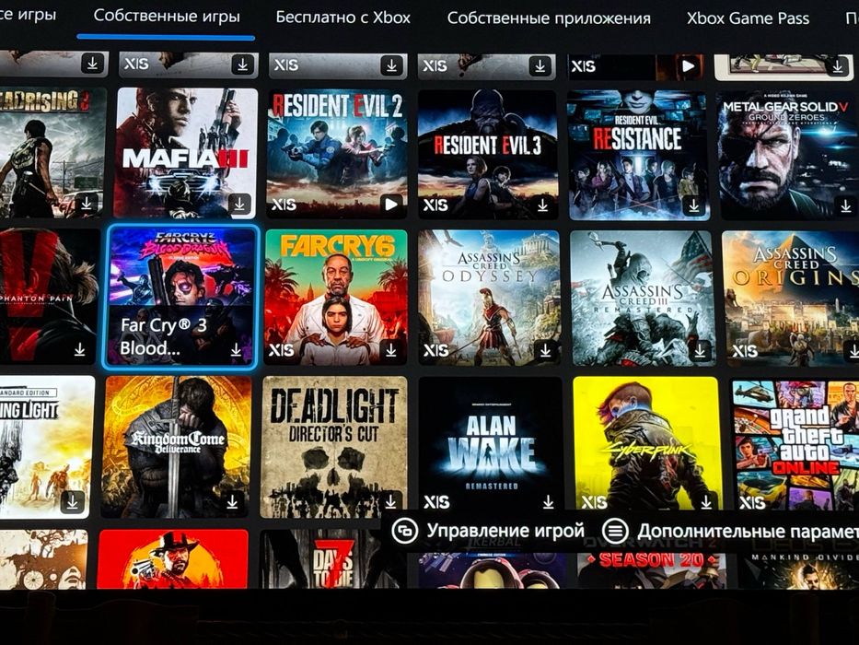Viewport: 859px width, 645px height.
Task: Click the menu-lines icon beside Дополнительные параметры
Action: coord(615,531)
